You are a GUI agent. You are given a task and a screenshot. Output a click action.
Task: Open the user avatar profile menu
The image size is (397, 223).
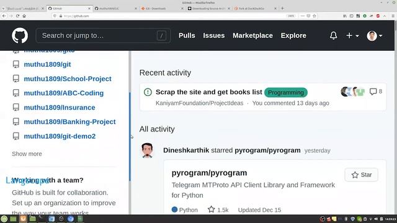[x=375, y=36]
